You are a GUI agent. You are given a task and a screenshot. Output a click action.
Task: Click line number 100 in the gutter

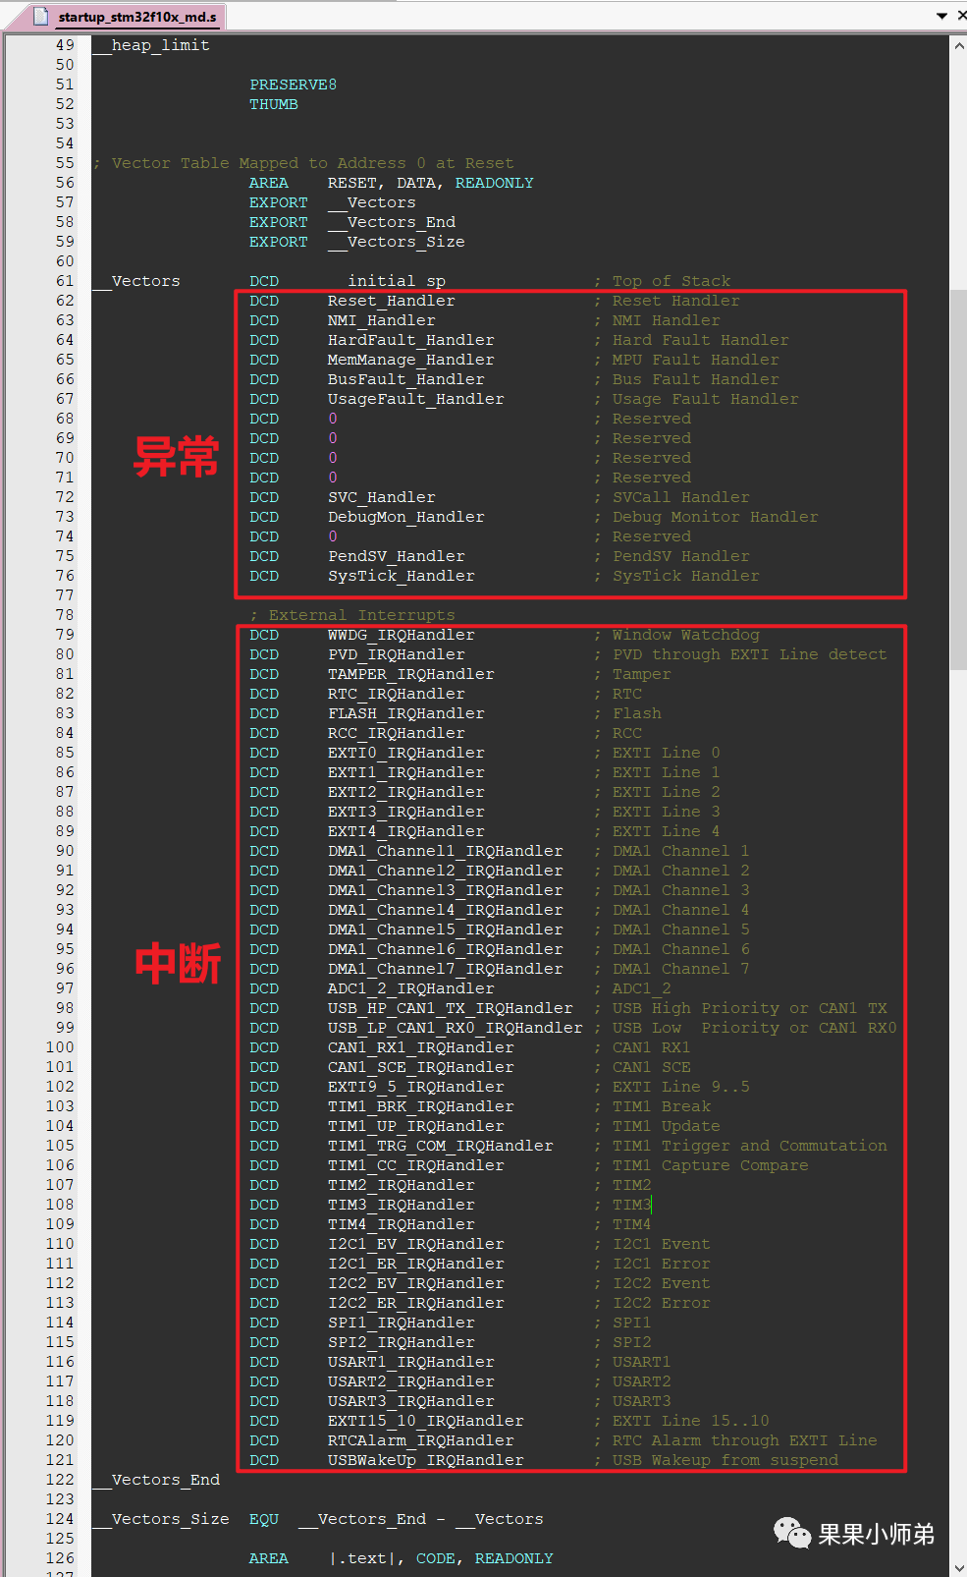(60, 1047)
